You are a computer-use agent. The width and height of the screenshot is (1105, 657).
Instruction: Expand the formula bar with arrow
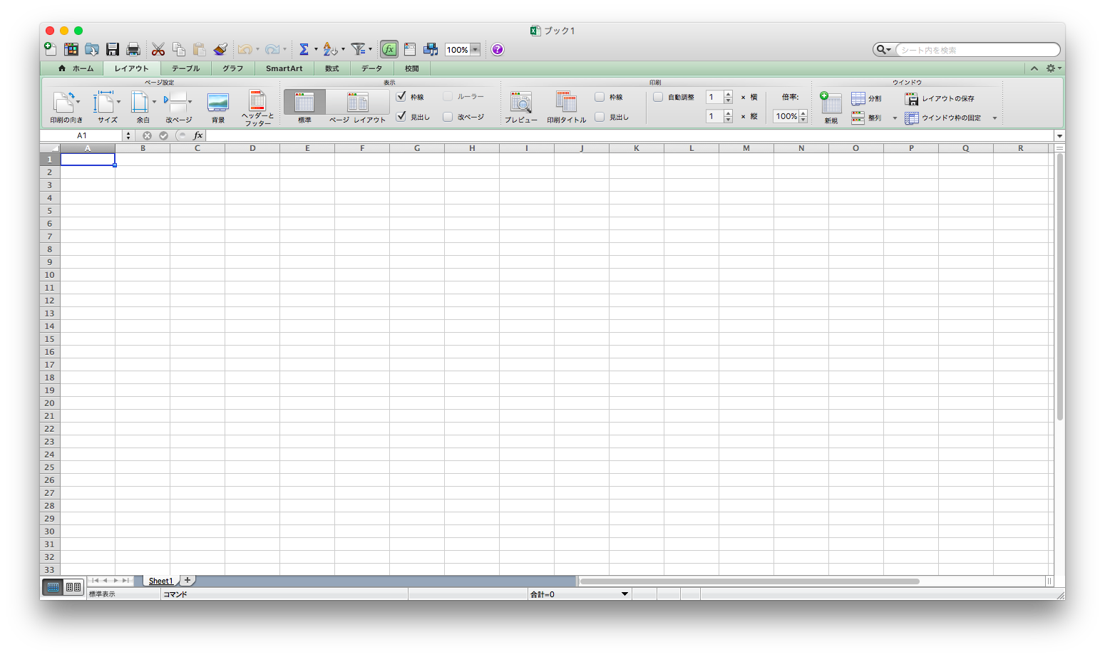click(x=1059, y=136)
